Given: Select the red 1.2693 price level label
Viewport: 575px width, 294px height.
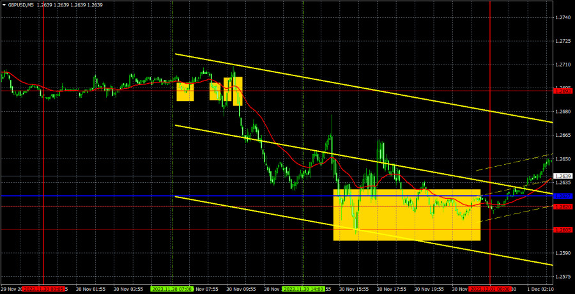Looking at the screenshot, I should pyautogui.click(x=564, y=90).
